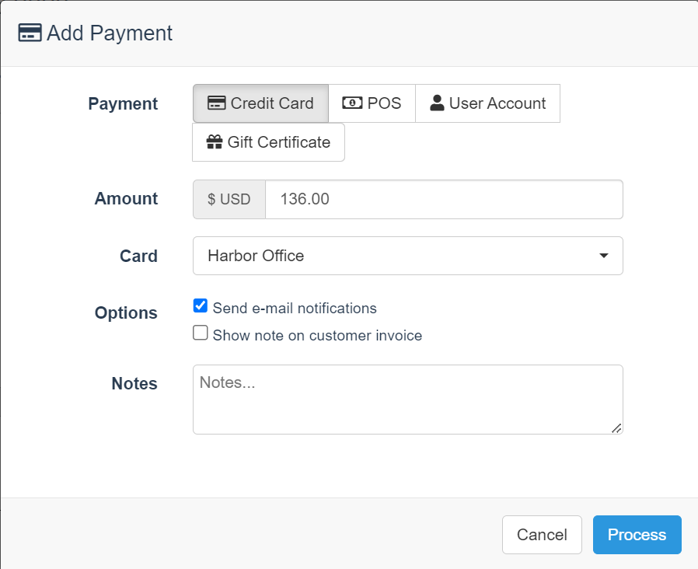Click the dropdown arrow on Harbor Office
This screenshot has width=698, height=569.
[604, 256]
